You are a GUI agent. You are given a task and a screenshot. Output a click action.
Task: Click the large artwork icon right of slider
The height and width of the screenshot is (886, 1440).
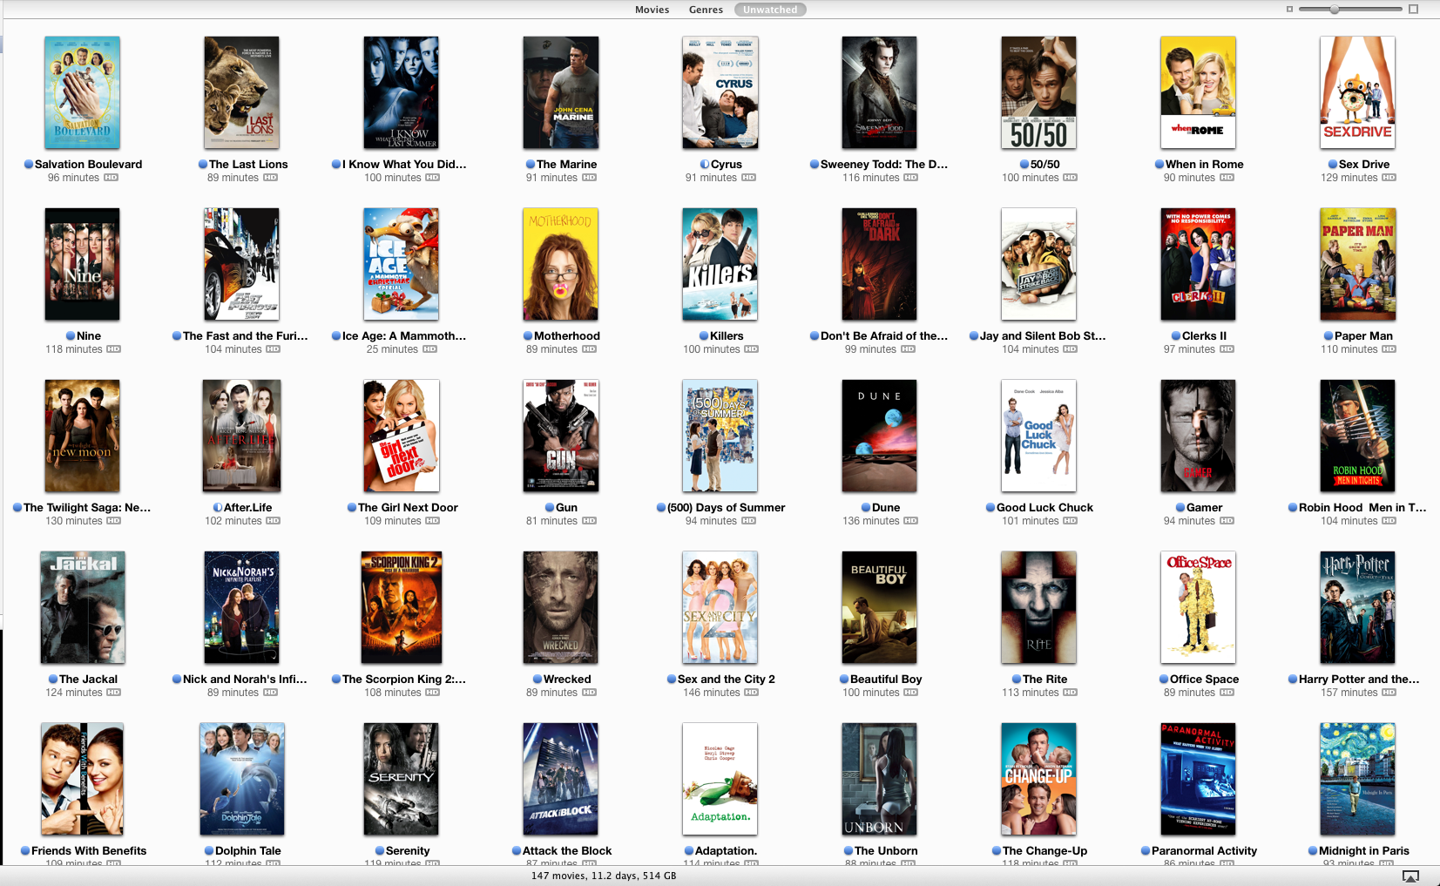coord(1414,9)
